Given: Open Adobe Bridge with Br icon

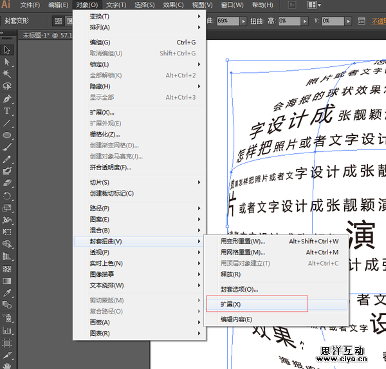Looking at the screenshot, I should tap(291, 5).
